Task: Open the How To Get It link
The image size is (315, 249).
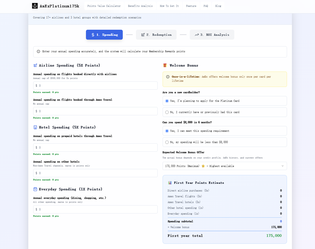Action: click(x=169, y=6)
